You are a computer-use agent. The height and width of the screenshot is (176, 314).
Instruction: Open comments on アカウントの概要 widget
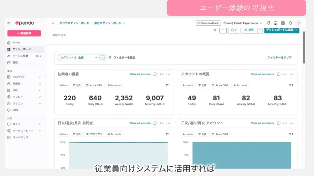(279, 74)
